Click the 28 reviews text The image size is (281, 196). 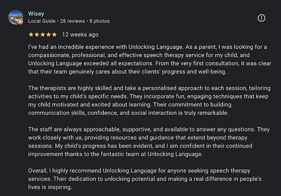click(72, 21)
